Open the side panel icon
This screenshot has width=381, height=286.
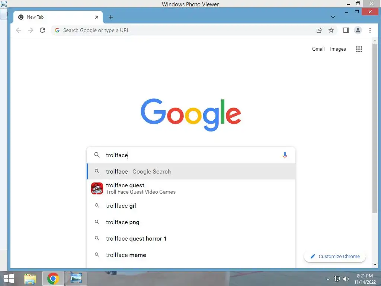tap(346, 30)
